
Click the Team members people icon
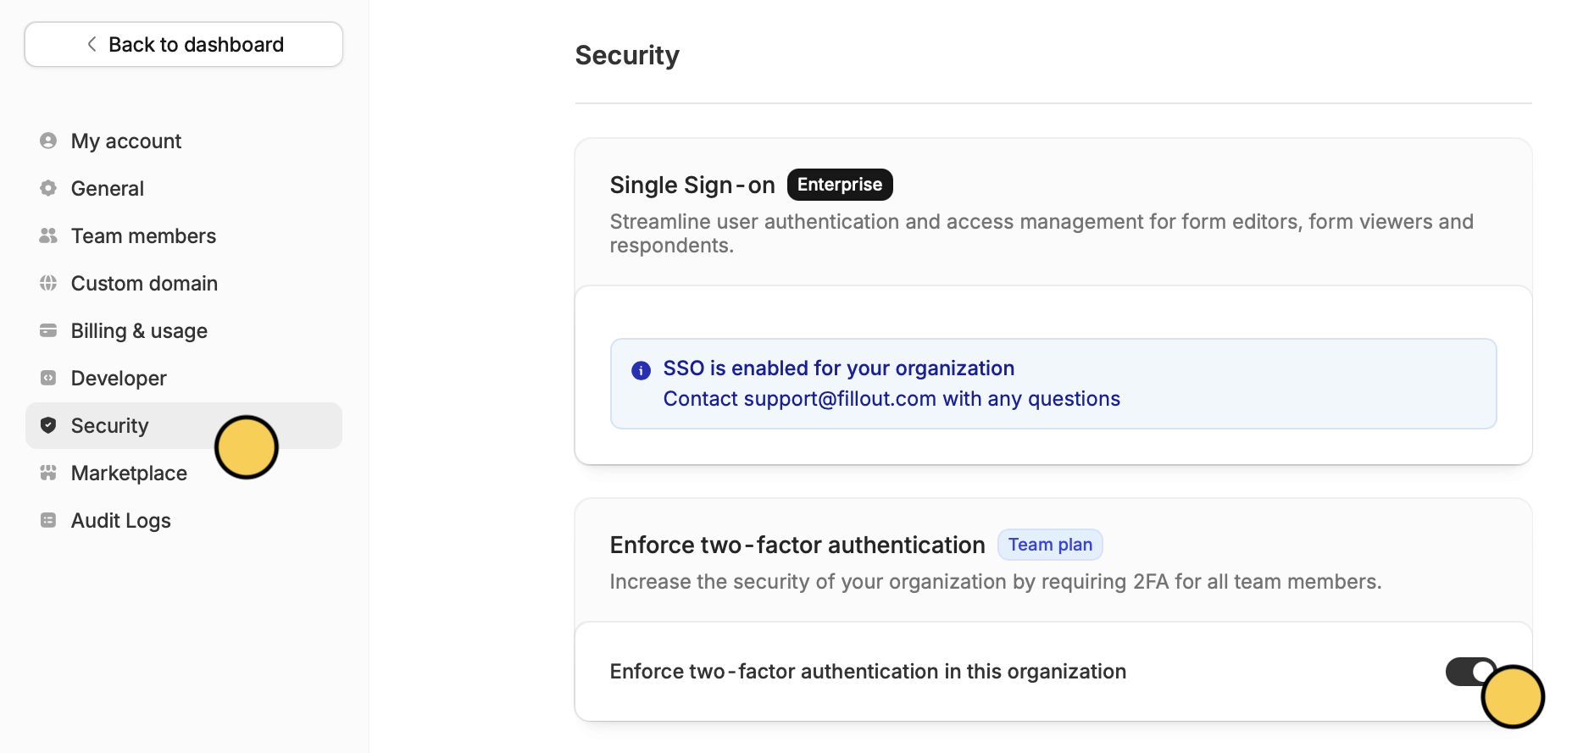[48, 235]
